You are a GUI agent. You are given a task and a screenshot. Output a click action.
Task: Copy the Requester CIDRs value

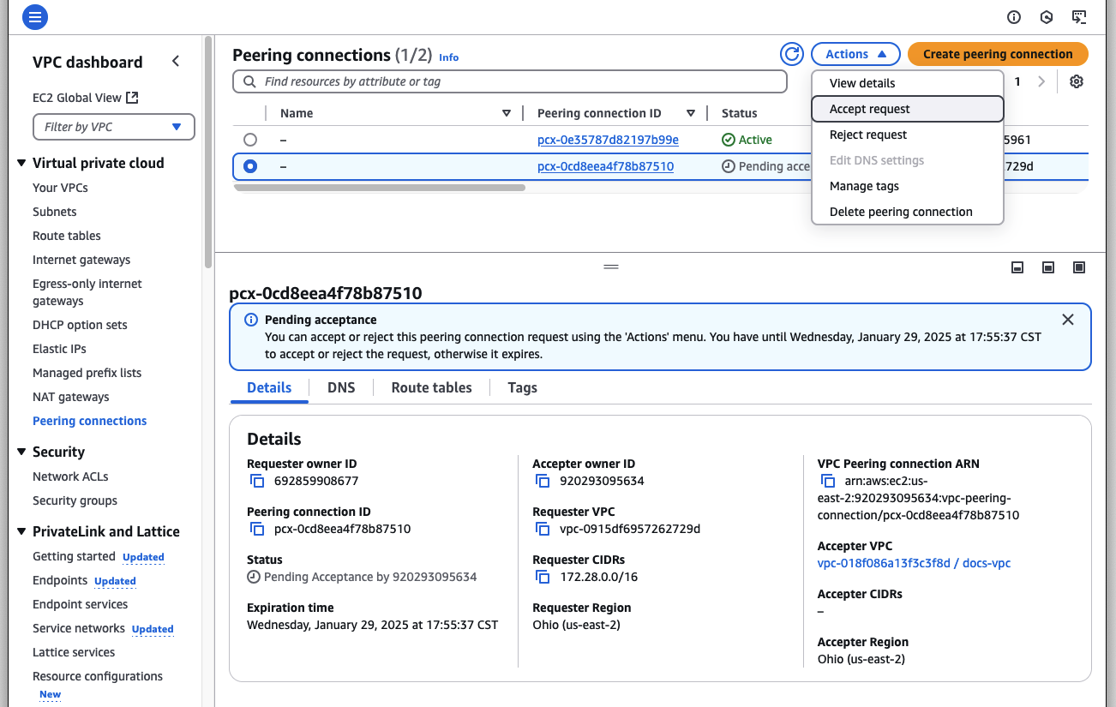tap(543, 577)
